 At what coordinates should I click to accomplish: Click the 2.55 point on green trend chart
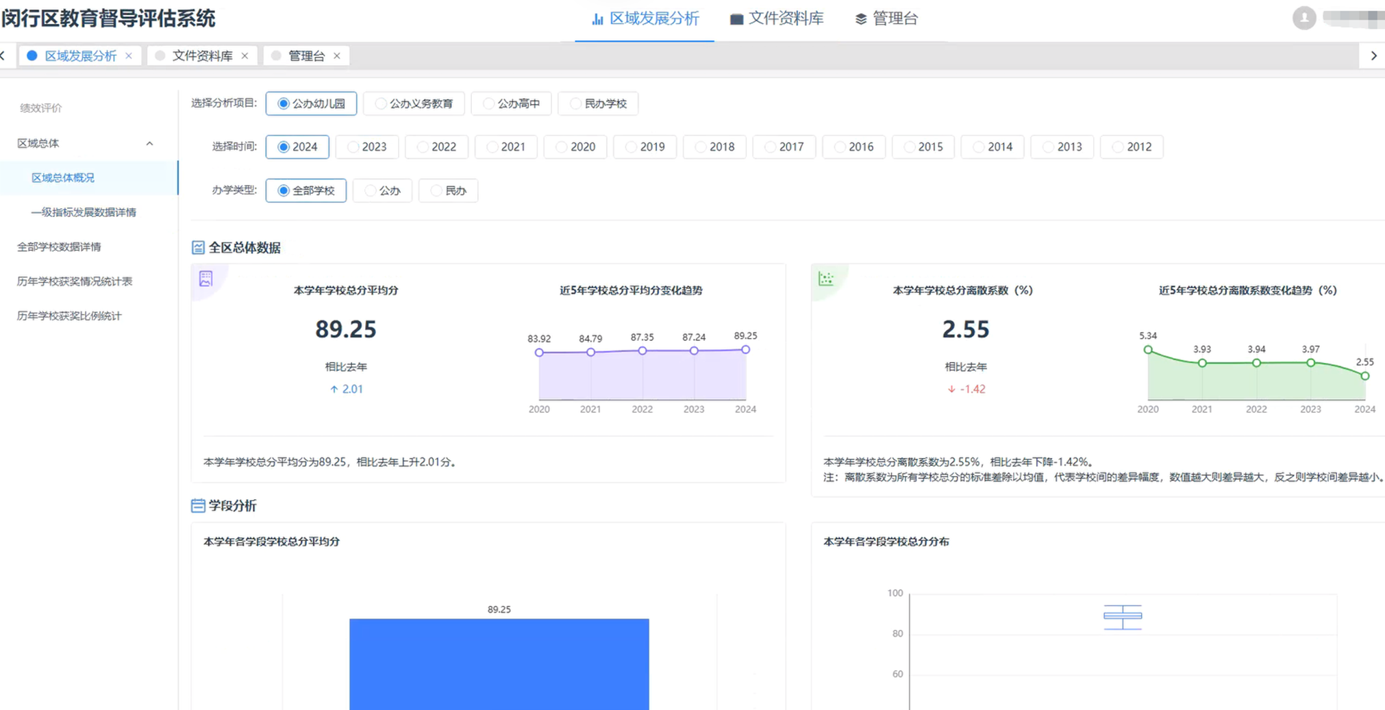point(1364,376)
